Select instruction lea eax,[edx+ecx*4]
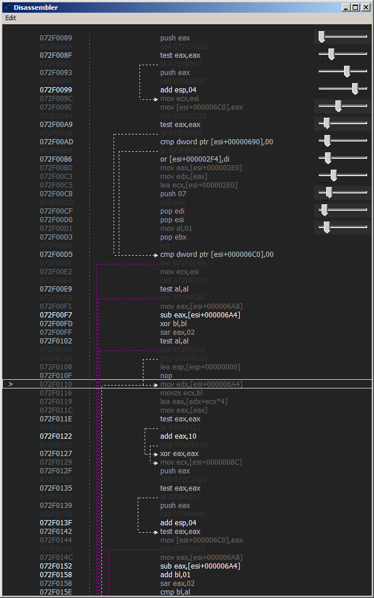 [194, 402]
